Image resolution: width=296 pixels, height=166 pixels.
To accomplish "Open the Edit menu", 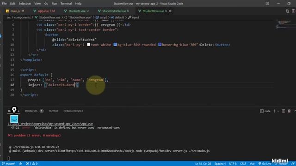I will 12,4.
